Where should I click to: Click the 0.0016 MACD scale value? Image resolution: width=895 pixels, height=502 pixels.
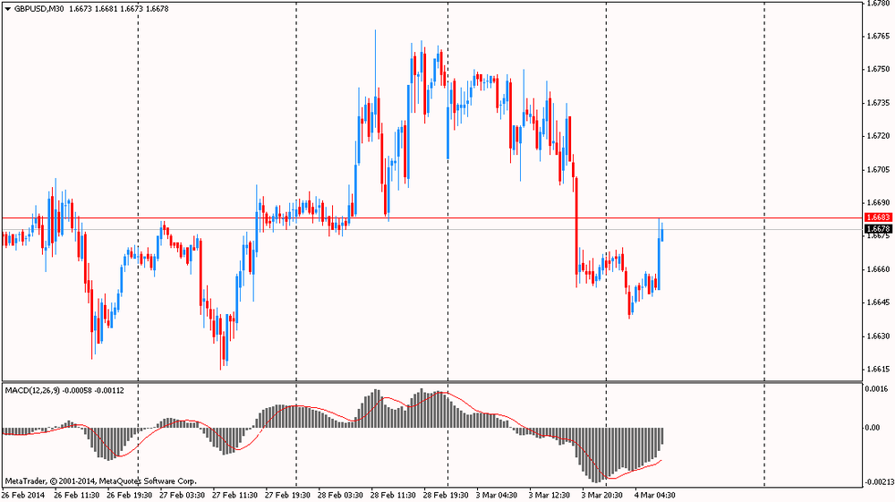877,389
